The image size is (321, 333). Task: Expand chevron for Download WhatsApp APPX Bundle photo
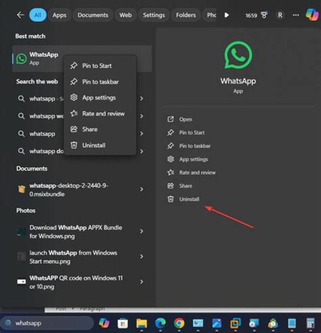pyautogui.click(x=142, y=231)
